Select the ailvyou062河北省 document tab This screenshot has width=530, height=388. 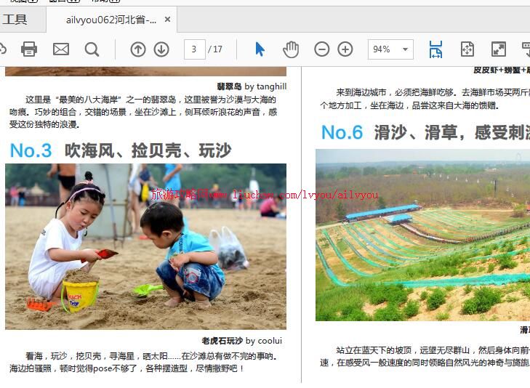point(111,20)
